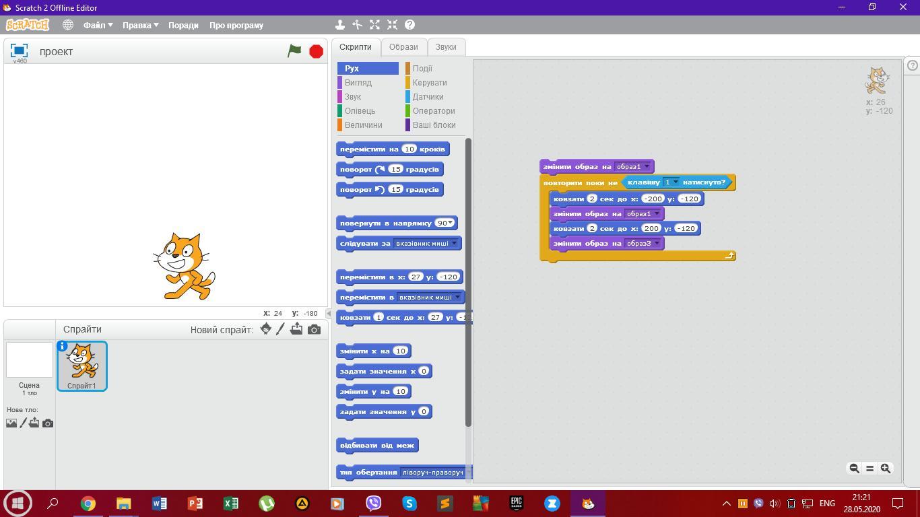The width and height of the screenshot is (920, 517).
Task: Open Microsoft Word from taskbar
Action: click(160, 504)
